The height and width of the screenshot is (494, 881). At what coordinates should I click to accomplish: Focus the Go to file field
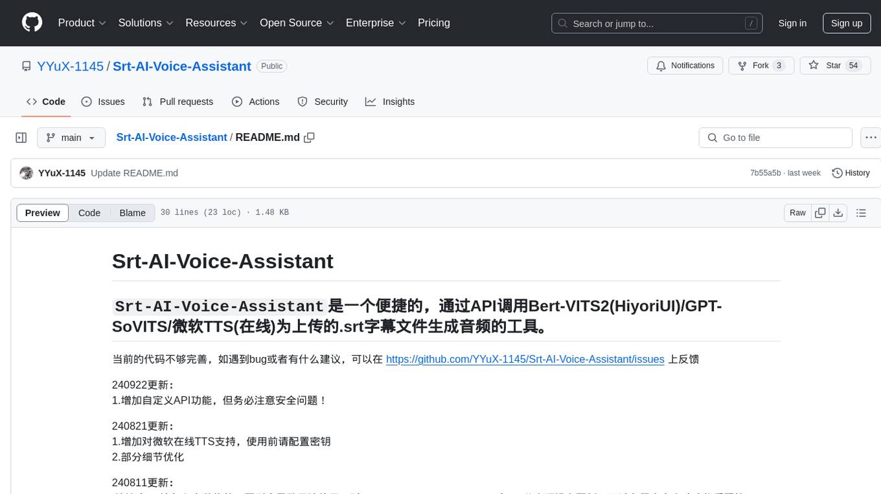coord(775,138)
